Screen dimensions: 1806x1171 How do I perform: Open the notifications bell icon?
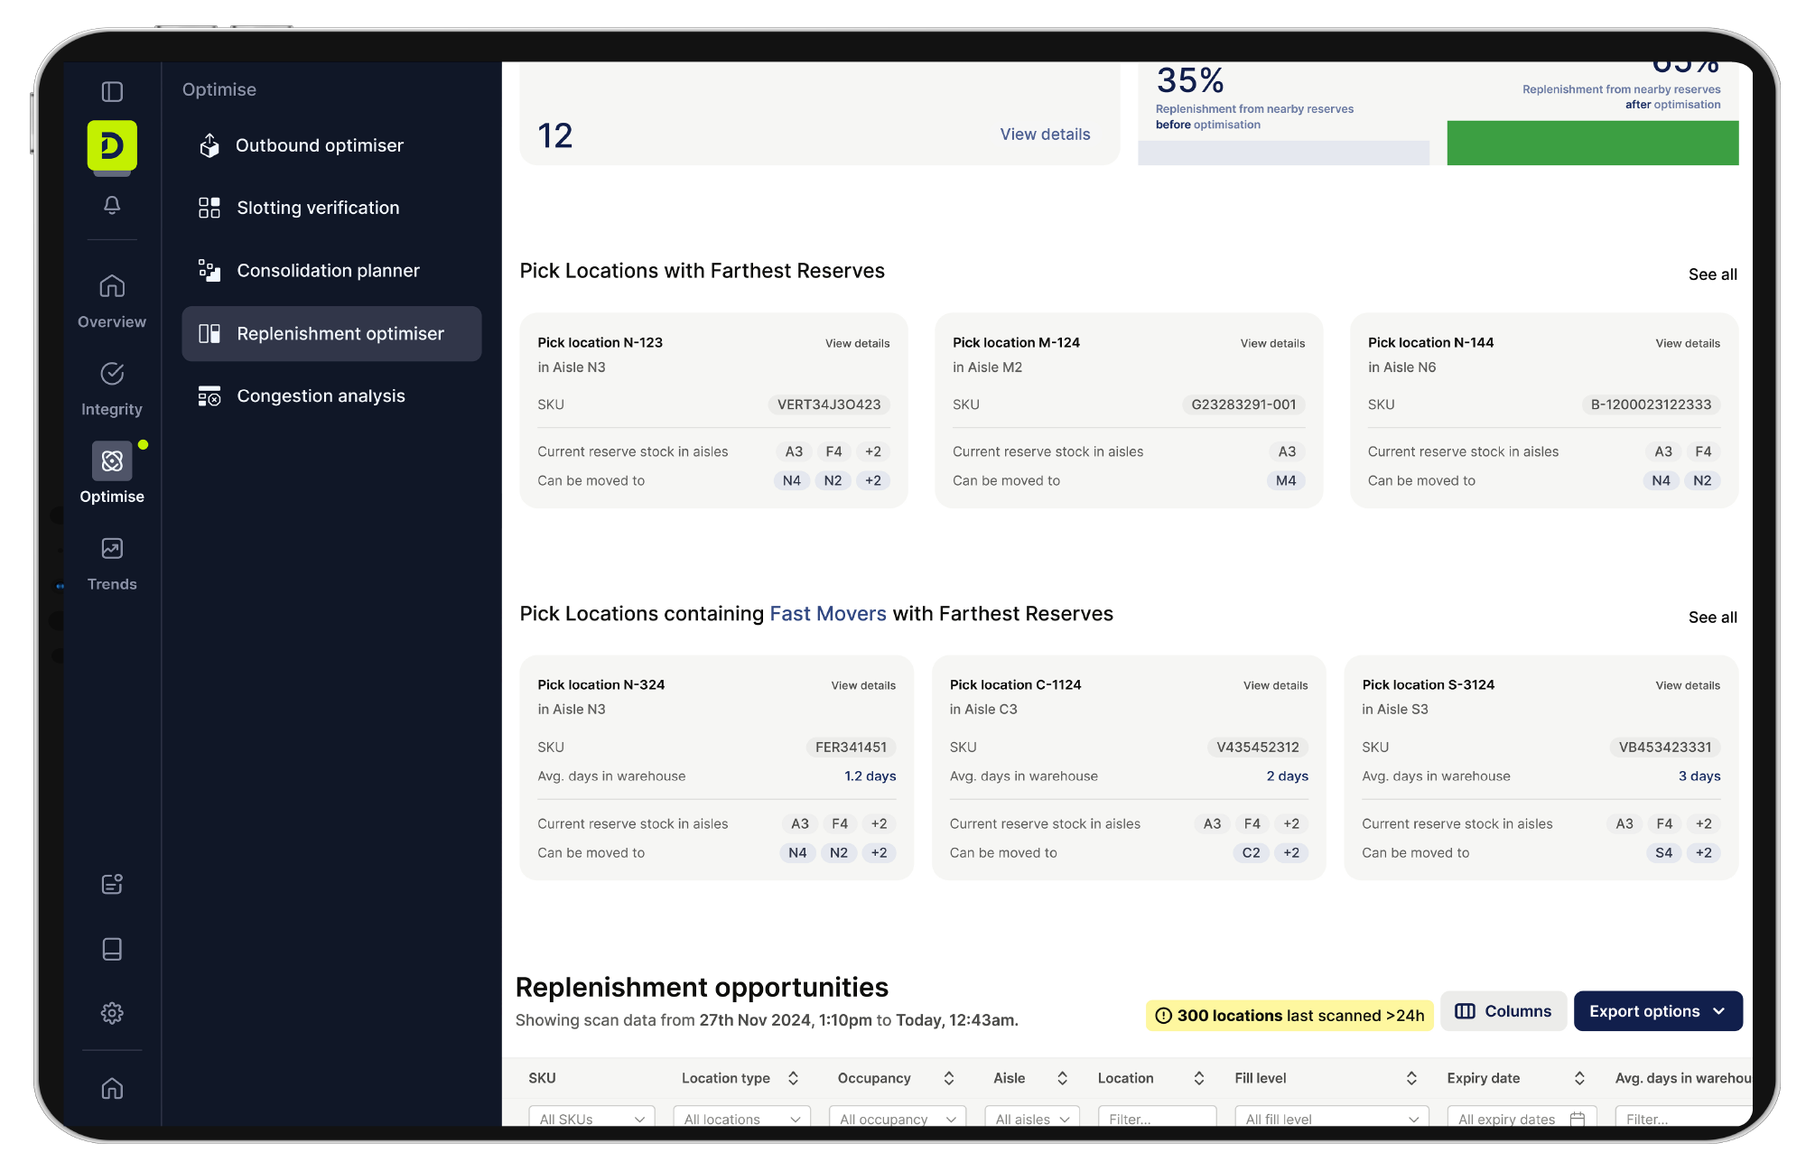click(112, 206)
